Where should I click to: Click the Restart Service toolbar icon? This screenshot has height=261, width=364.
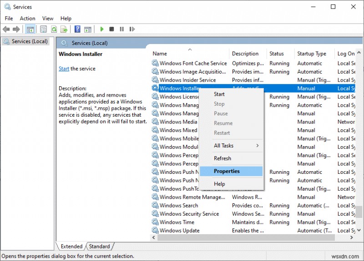[131, 29]
